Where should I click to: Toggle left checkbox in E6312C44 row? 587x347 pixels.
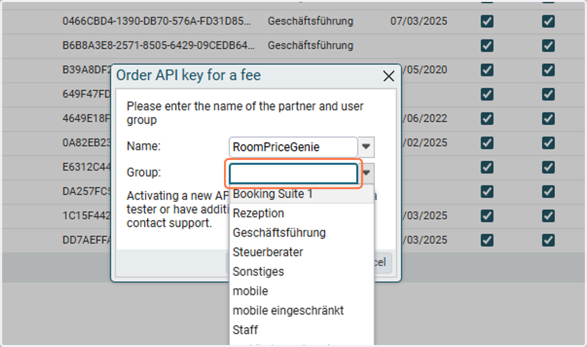pyautogui.click(x=487, y=167)
